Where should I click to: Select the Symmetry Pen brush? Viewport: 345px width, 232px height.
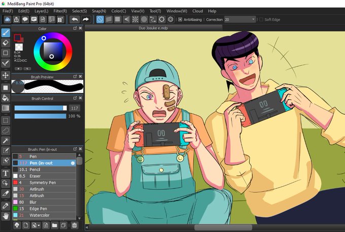coord(44,182)
